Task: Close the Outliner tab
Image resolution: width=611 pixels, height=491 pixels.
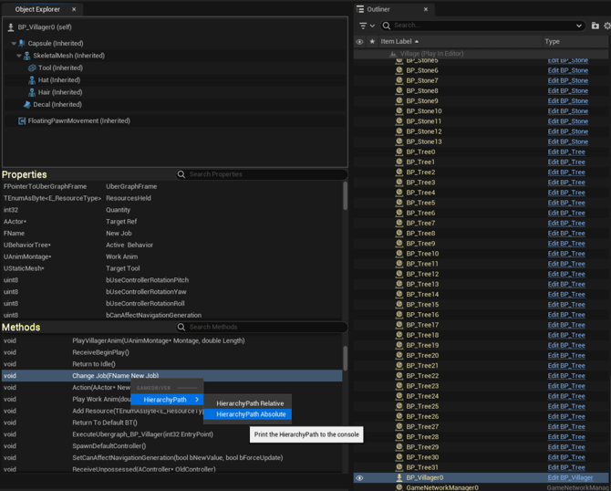Action: tap(426, 9)
